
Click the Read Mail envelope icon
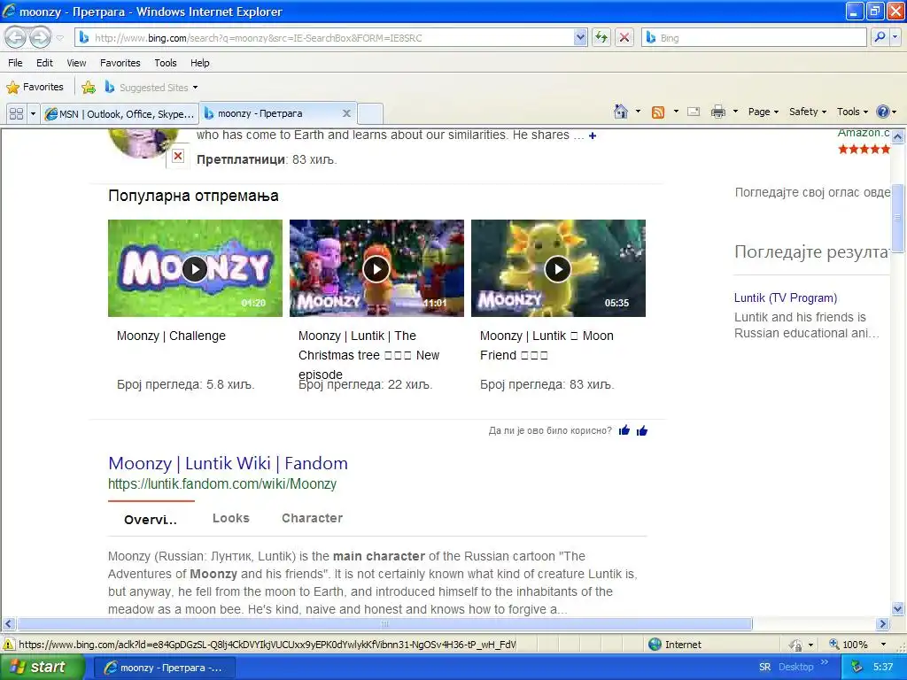tap(694, 112)
